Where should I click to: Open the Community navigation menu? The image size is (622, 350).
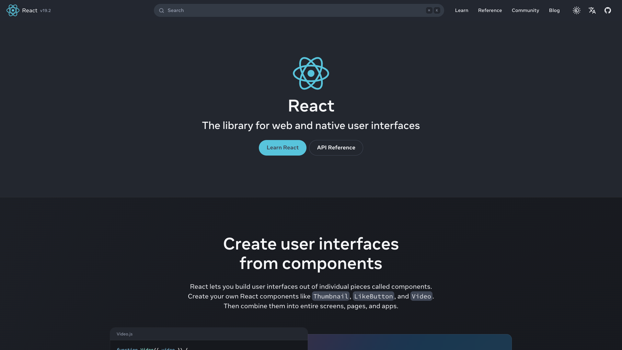tap(525, 10)
